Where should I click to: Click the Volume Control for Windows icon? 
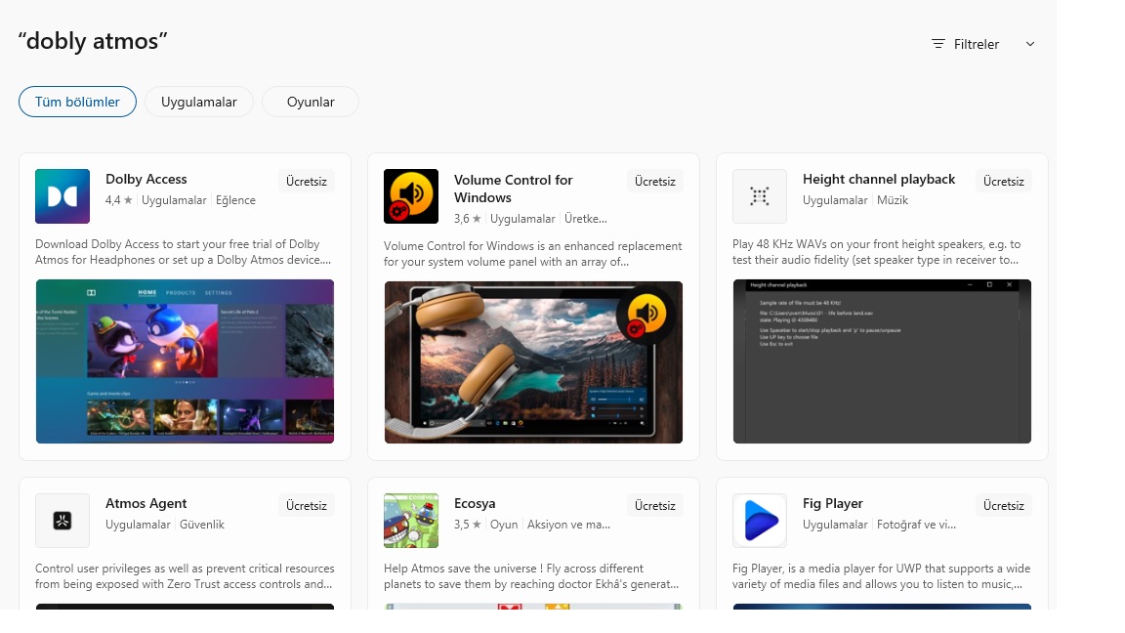tap(411, 196)
